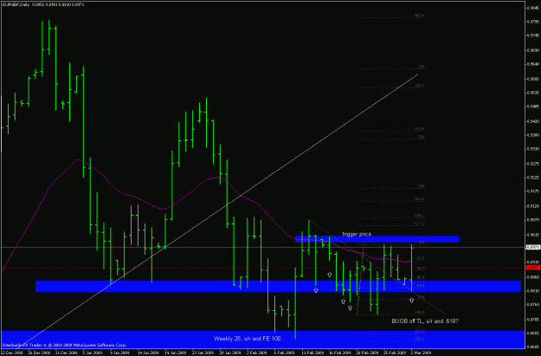The image size is (541, 356).
Task: Click the white current price tag on price scale
Action: (x=532, y=247)
